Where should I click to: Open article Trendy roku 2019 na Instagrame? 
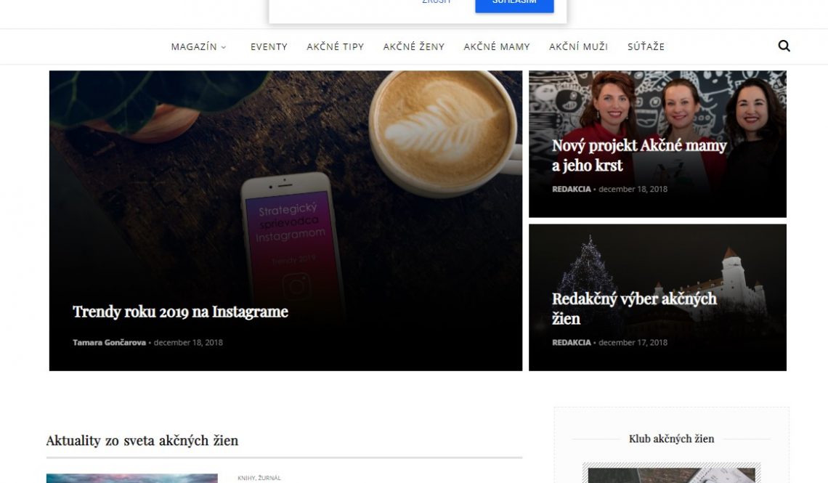[181, 312]
